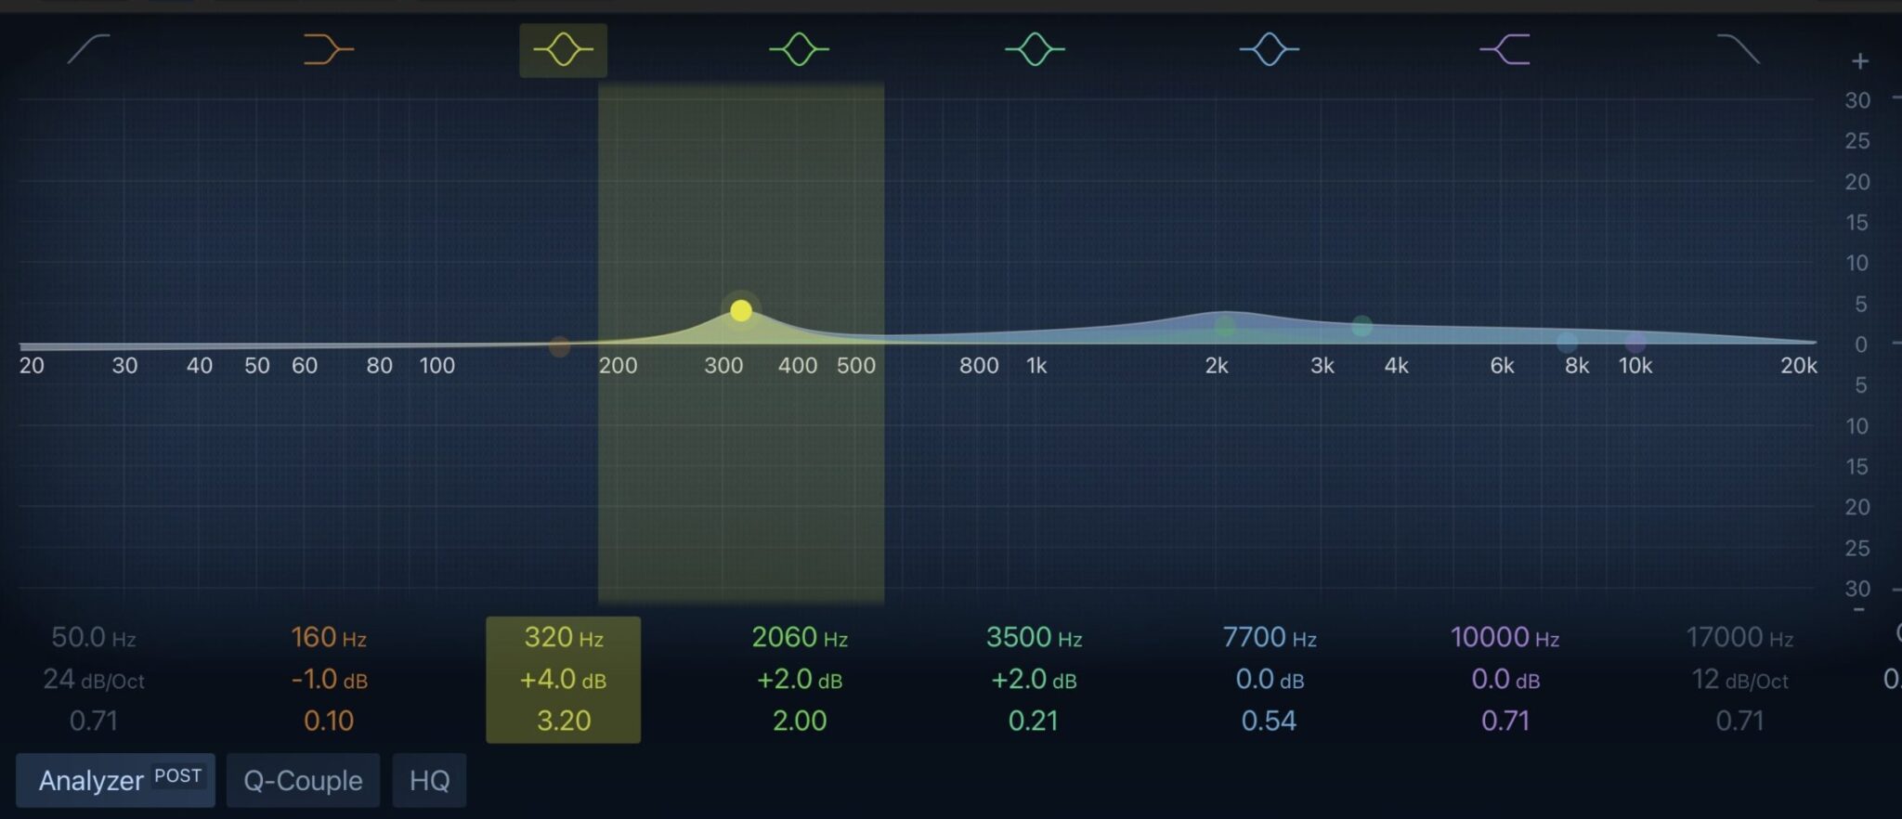Image resolution: width=1902 pixels, height=819 pixels.
Task: Toggle the orange low shelf band icon
Action: pos(328,49)
